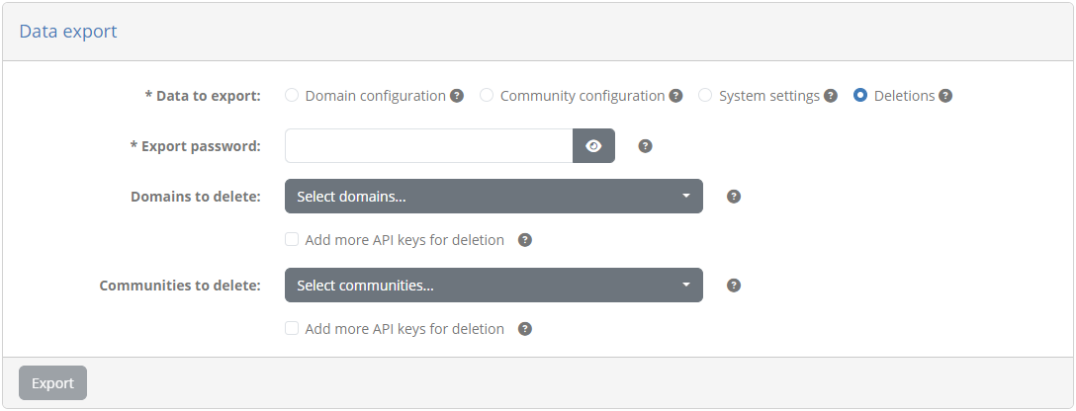Click the Data to export label
This screenshot has width=1076, height=411.
pos(203,96)
